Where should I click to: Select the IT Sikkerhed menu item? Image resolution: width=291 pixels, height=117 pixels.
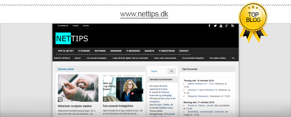coord(133,51)
